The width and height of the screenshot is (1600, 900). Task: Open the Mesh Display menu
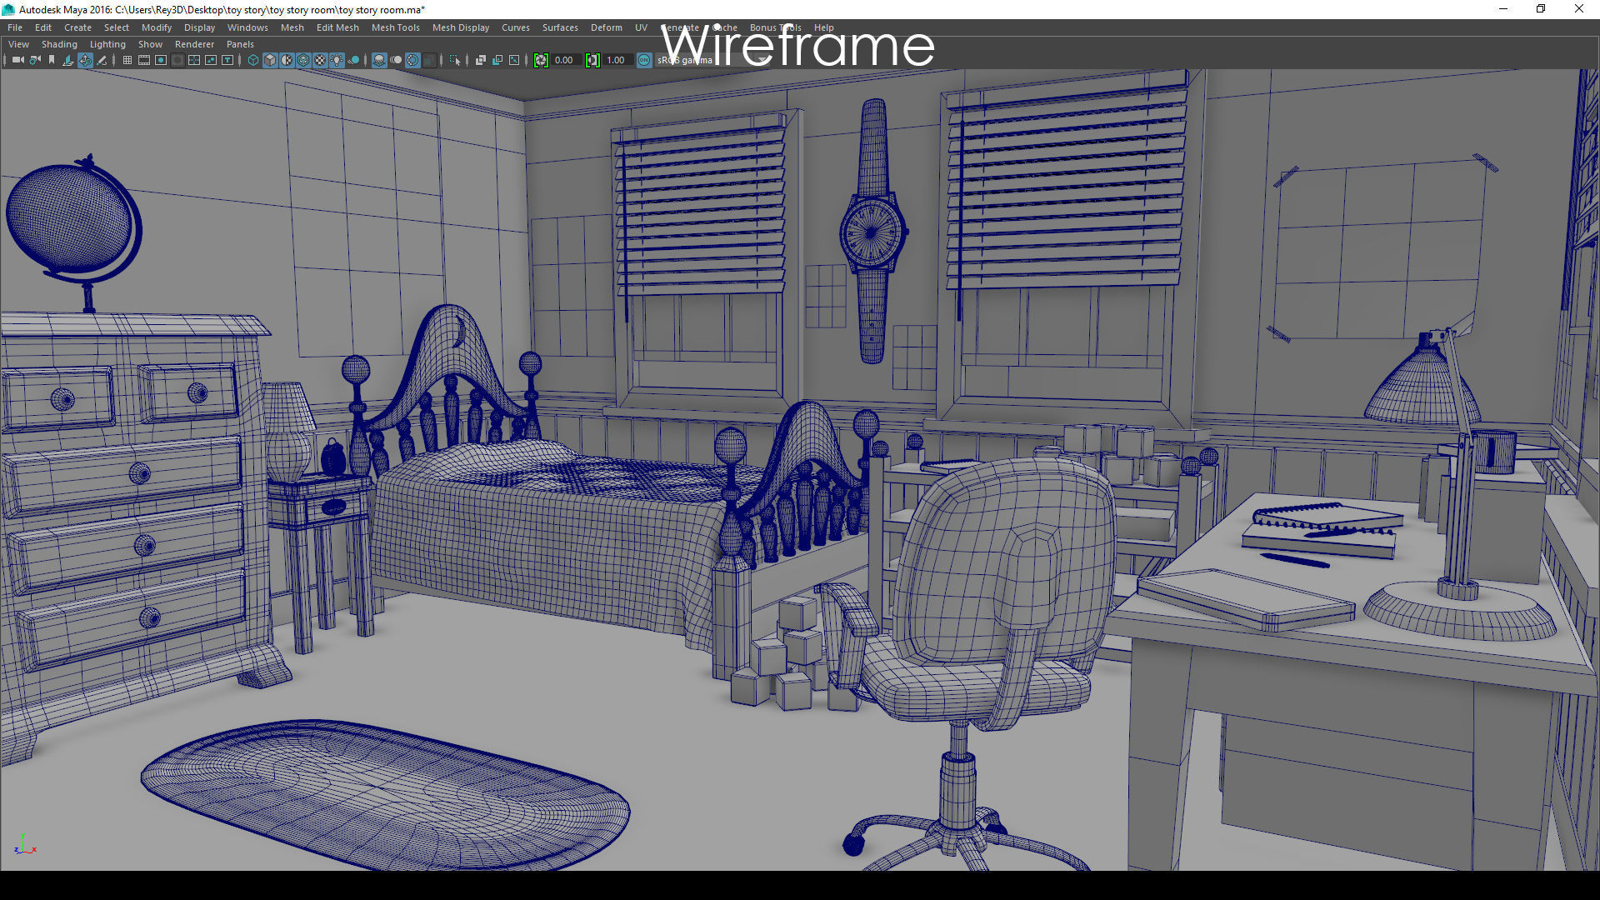(461, 27)
